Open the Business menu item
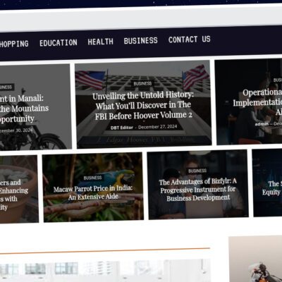This screenshot has width=282, height=282. point(140,41)
